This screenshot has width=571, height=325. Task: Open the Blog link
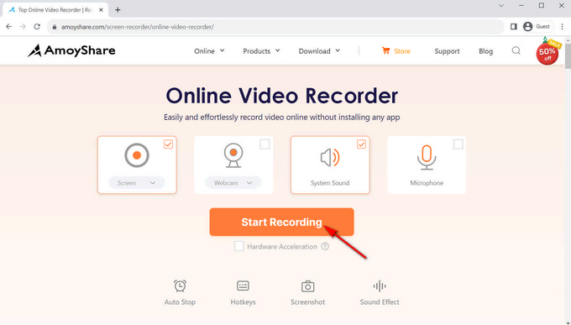[x=485, y=51]
